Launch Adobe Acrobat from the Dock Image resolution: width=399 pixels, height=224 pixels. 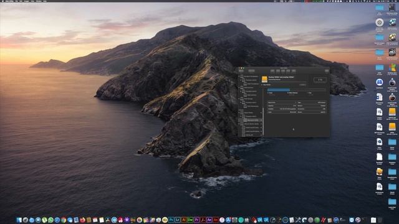(203, 220)
